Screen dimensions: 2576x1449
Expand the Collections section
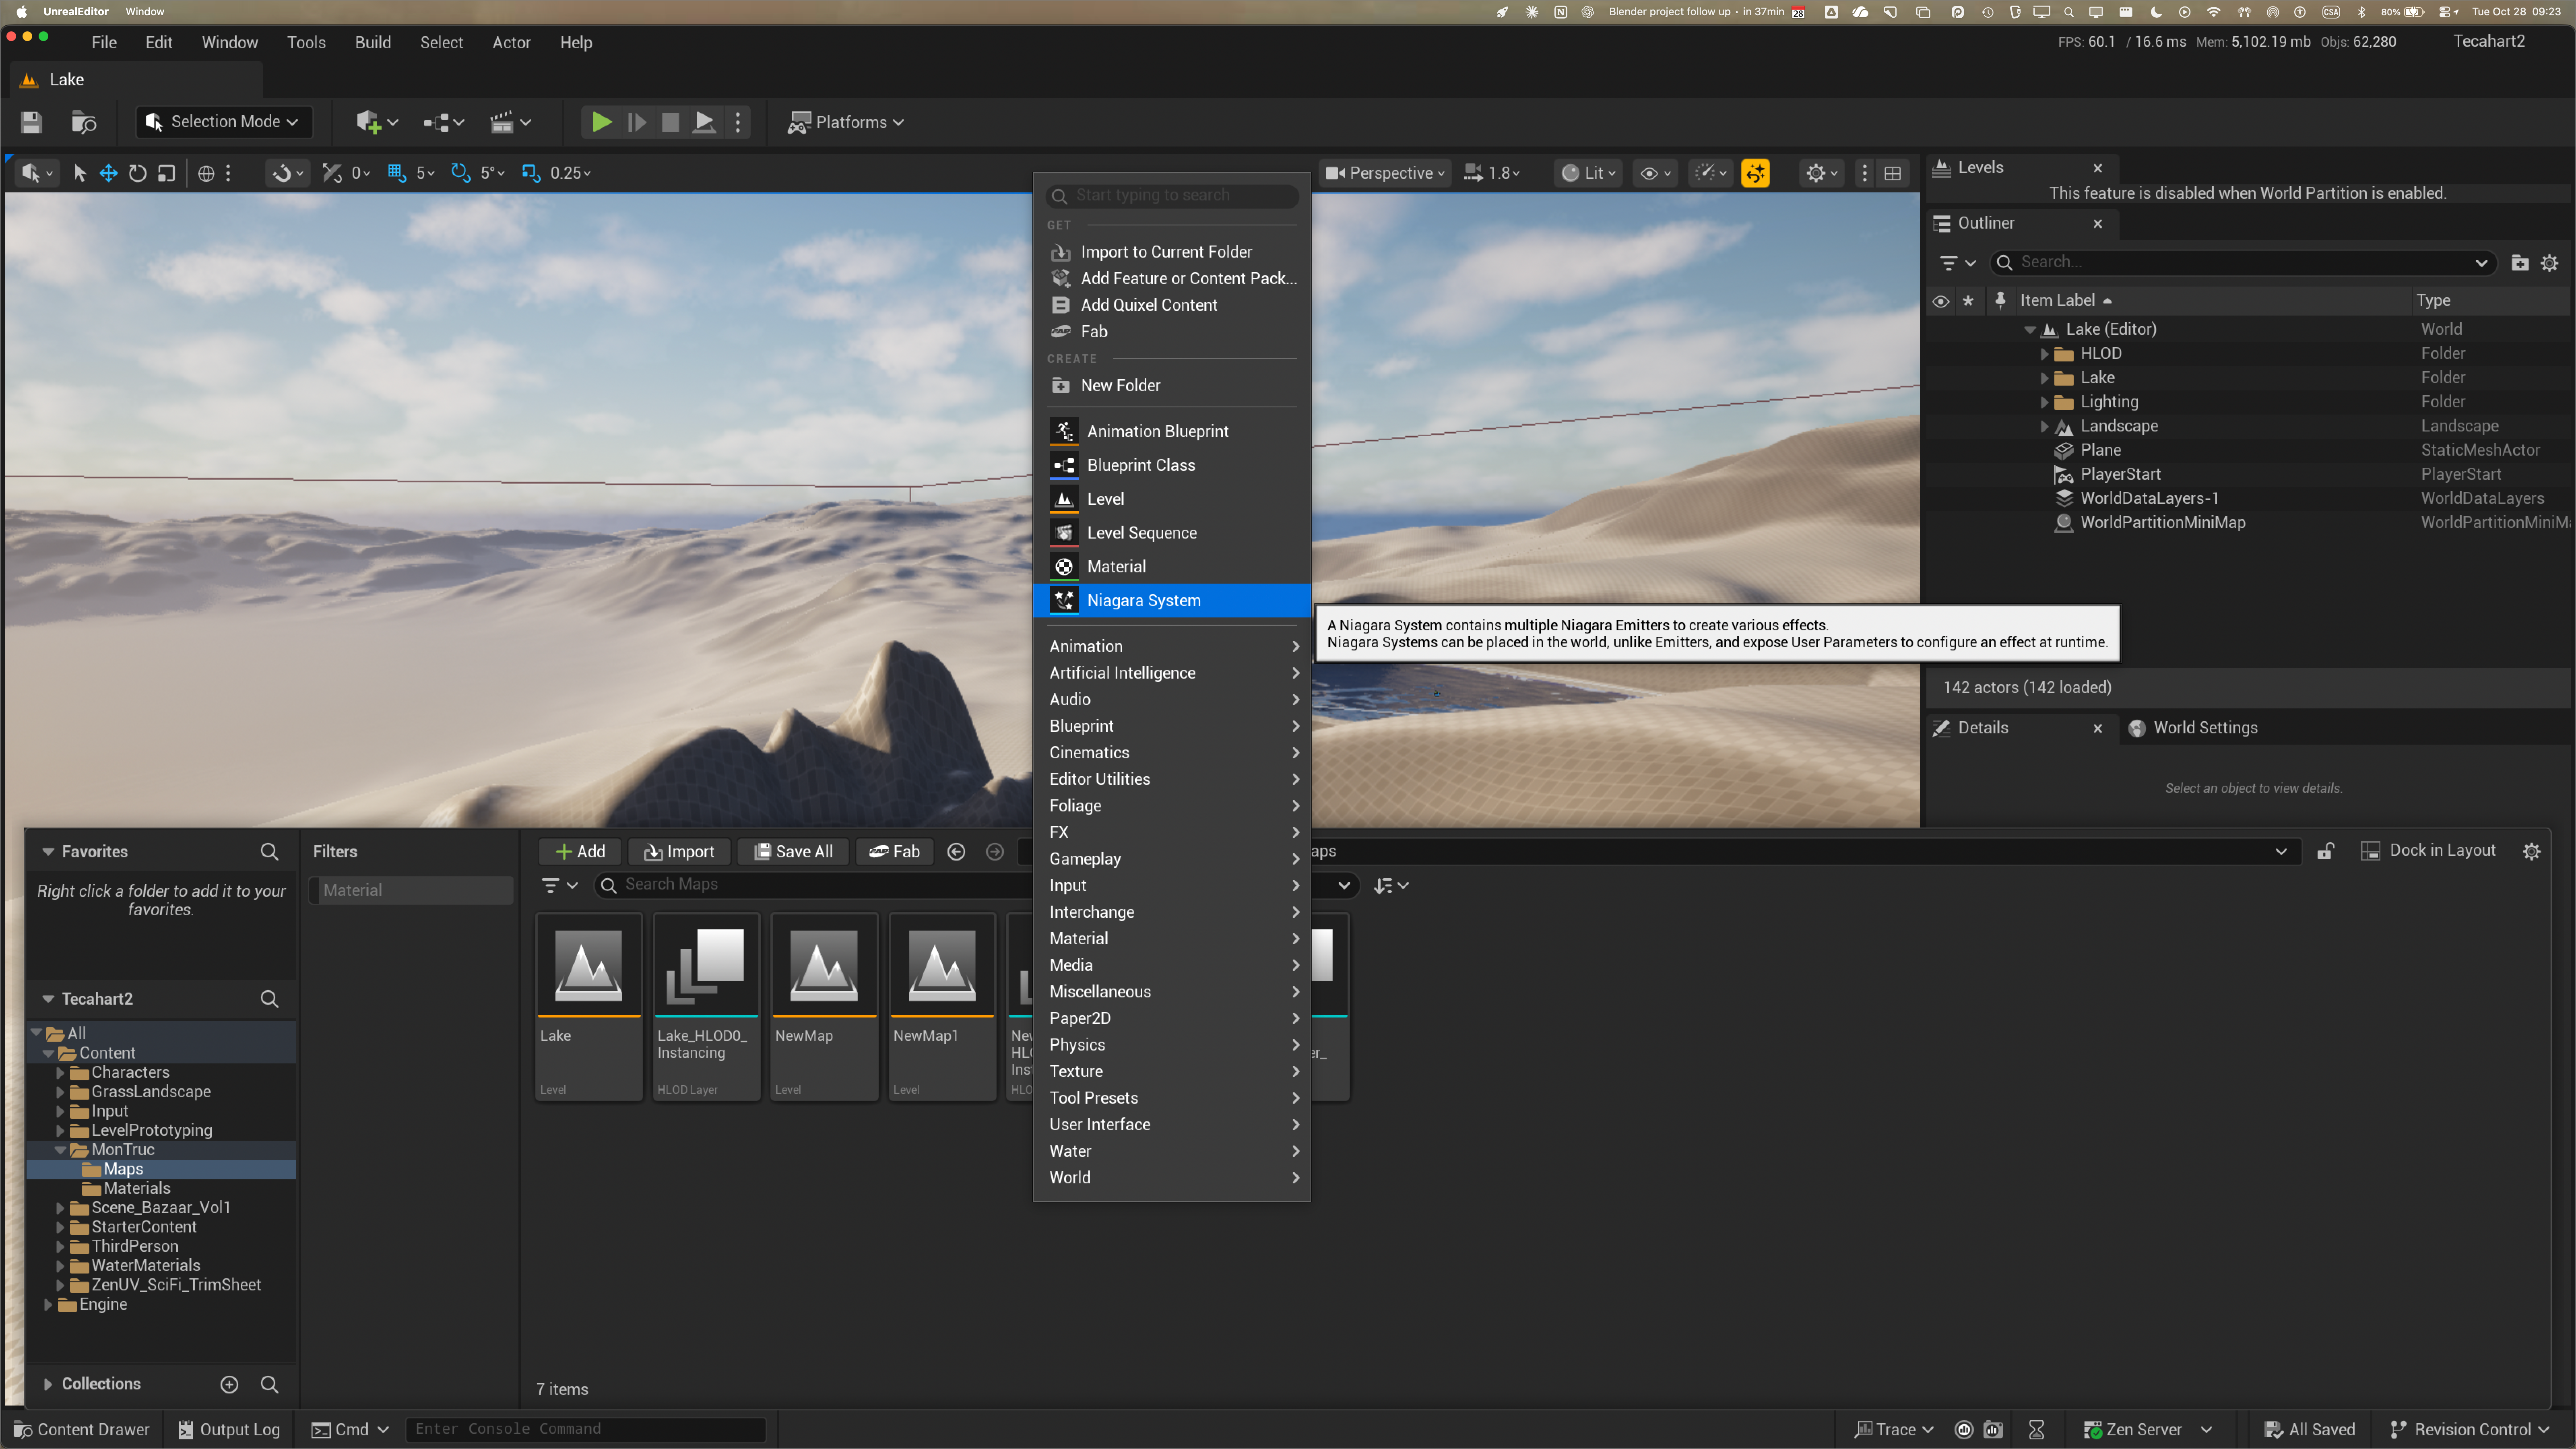point(48,1384)
